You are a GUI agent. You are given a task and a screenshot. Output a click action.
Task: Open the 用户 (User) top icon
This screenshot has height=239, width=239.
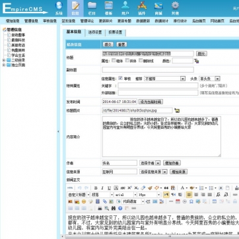pyautogui.click(x=125, y=8)
